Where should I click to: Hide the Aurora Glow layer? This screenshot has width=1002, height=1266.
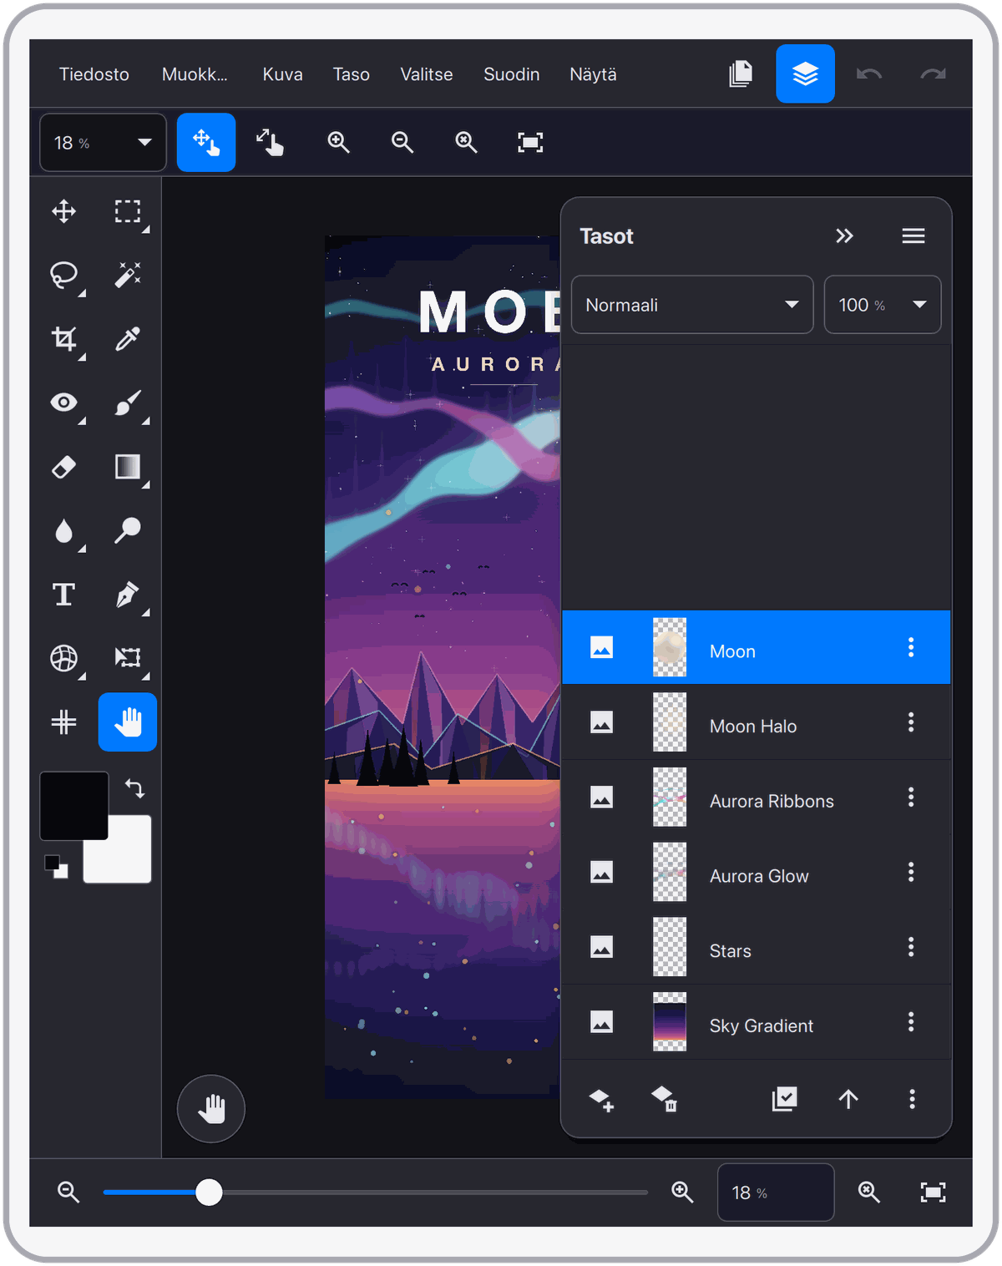pyautogui.click(x=602, y=872)
